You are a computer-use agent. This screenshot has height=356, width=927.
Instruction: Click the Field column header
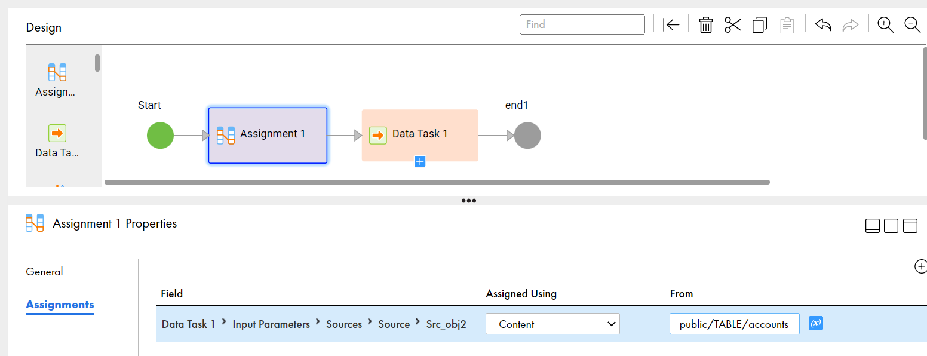(x=172, y=293)
